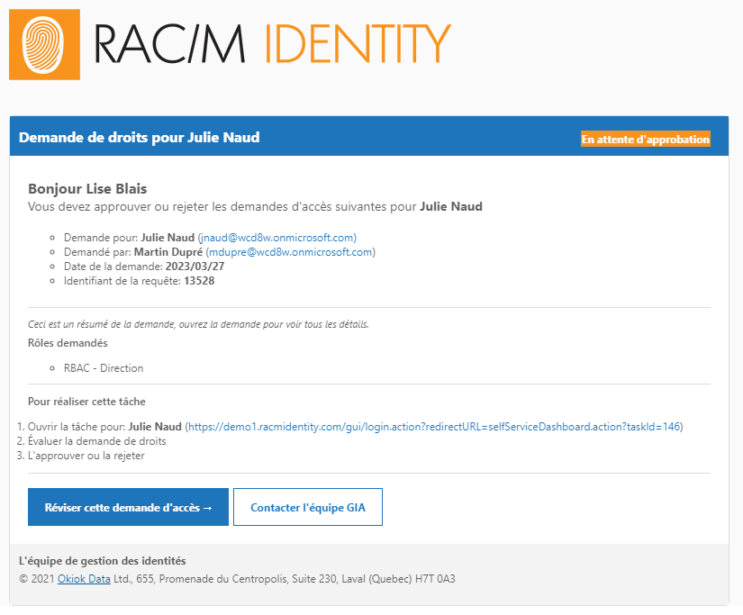Click the 'Rôles demandés' heading

click(x=68, y=343)
